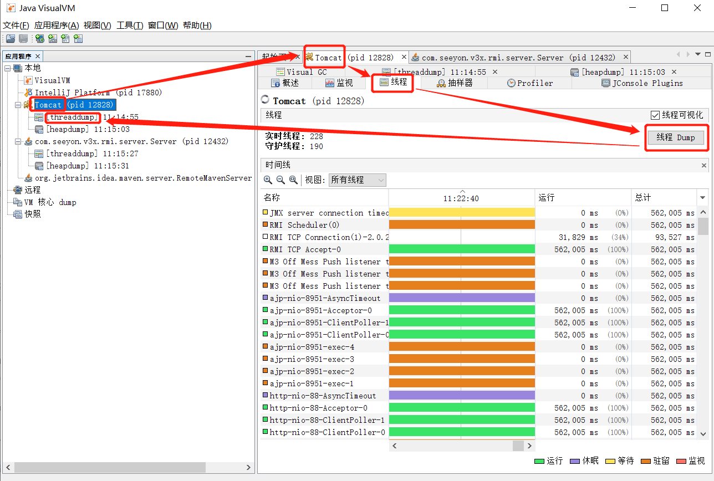Image resolution: width=714 pixels, height=481 pixels.
Task: Toggle the 线程可视化 checkbox
Action: pos(656,115)
